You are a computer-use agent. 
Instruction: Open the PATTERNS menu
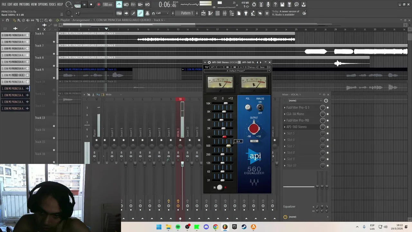(x=24, y=5)
